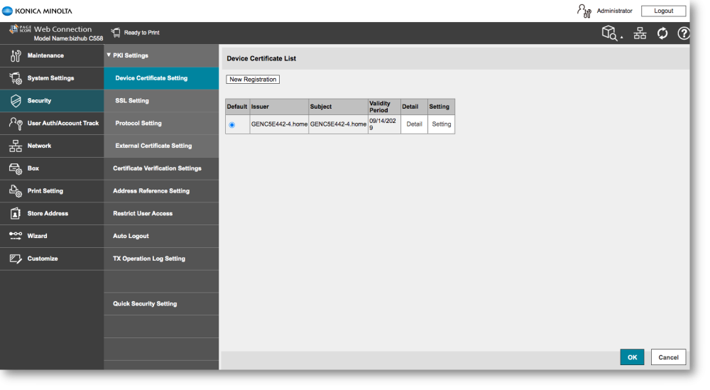The width and height of the screenshot is (710, 390).
Task: Open Quick Security Setting
Action: coord(161,304)
